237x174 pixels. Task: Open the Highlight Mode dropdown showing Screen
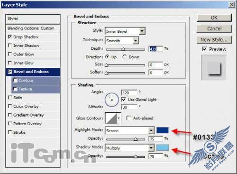pyautogui.click(x=129, y=130)
